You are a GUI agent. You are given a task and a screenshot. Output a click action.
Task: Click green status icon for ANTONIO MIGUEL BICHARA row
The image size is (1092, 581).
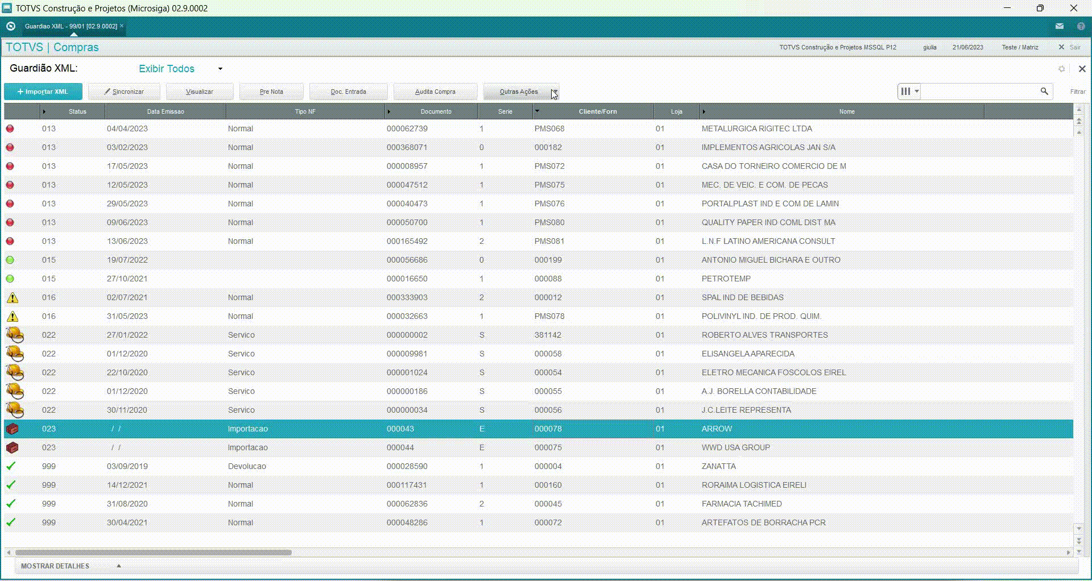pyautogui.click(x=10, y=260)
